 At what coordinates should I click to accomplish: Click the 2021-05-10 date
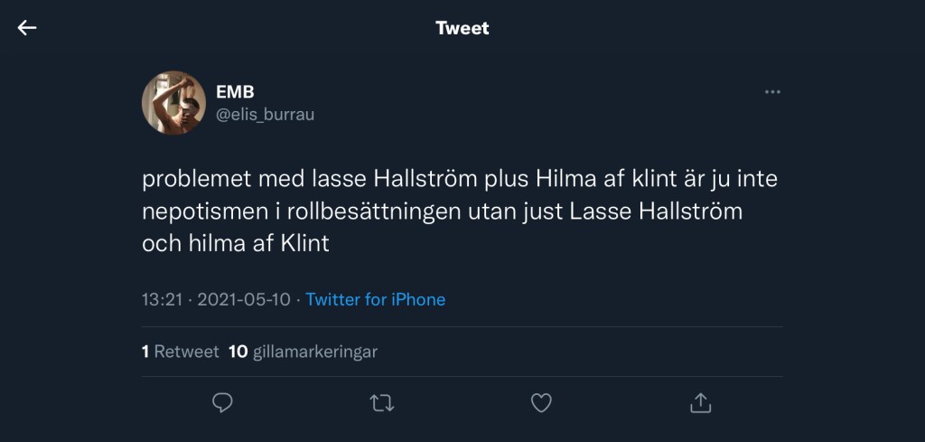click(244, 299)
